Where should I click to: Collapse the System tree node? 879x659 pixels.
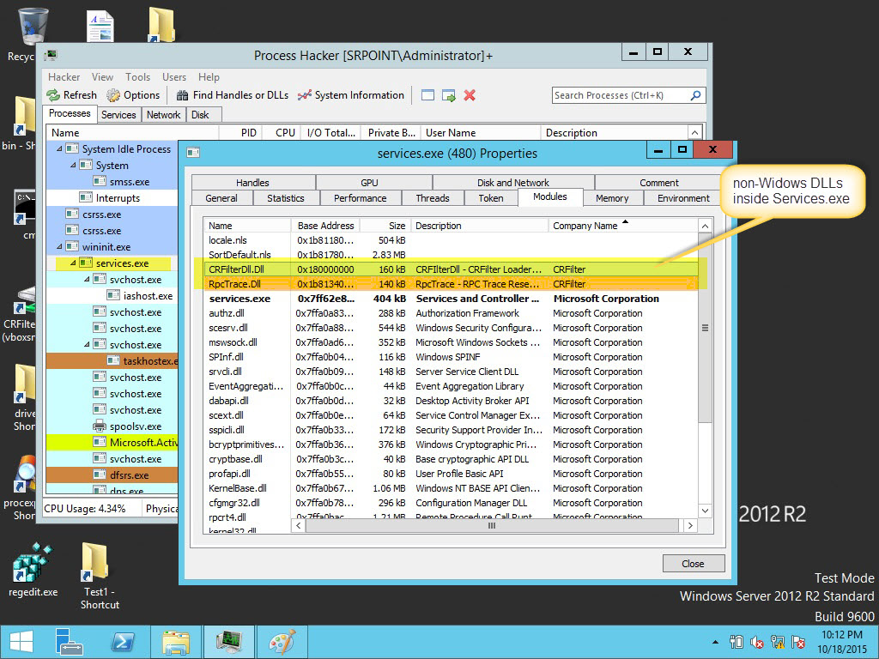pos(74,165)
